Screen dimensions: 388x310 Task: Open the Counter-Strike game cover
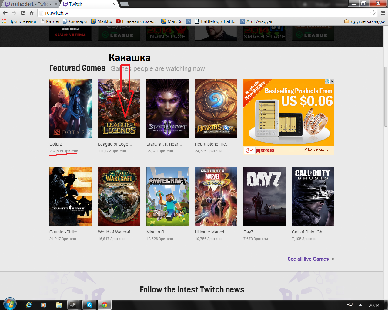pos(71,196)
